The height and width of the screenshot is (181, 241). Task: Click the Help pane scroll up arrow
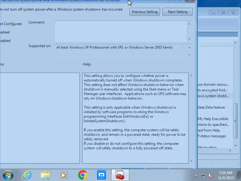click(x=191, y=76)
